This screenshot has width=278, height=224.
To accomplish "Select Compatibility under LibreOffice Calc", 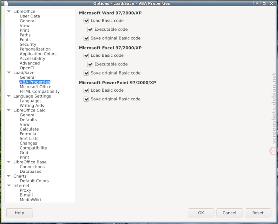I will point(33,148).
